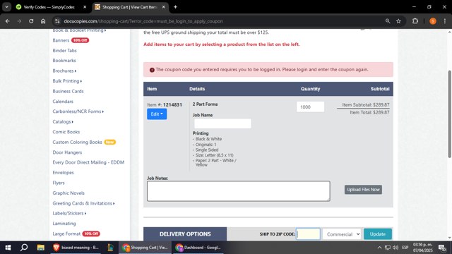Viewport: 452px width, 254px height.
Task: Open the Calendars link
Action: [63, 102]
